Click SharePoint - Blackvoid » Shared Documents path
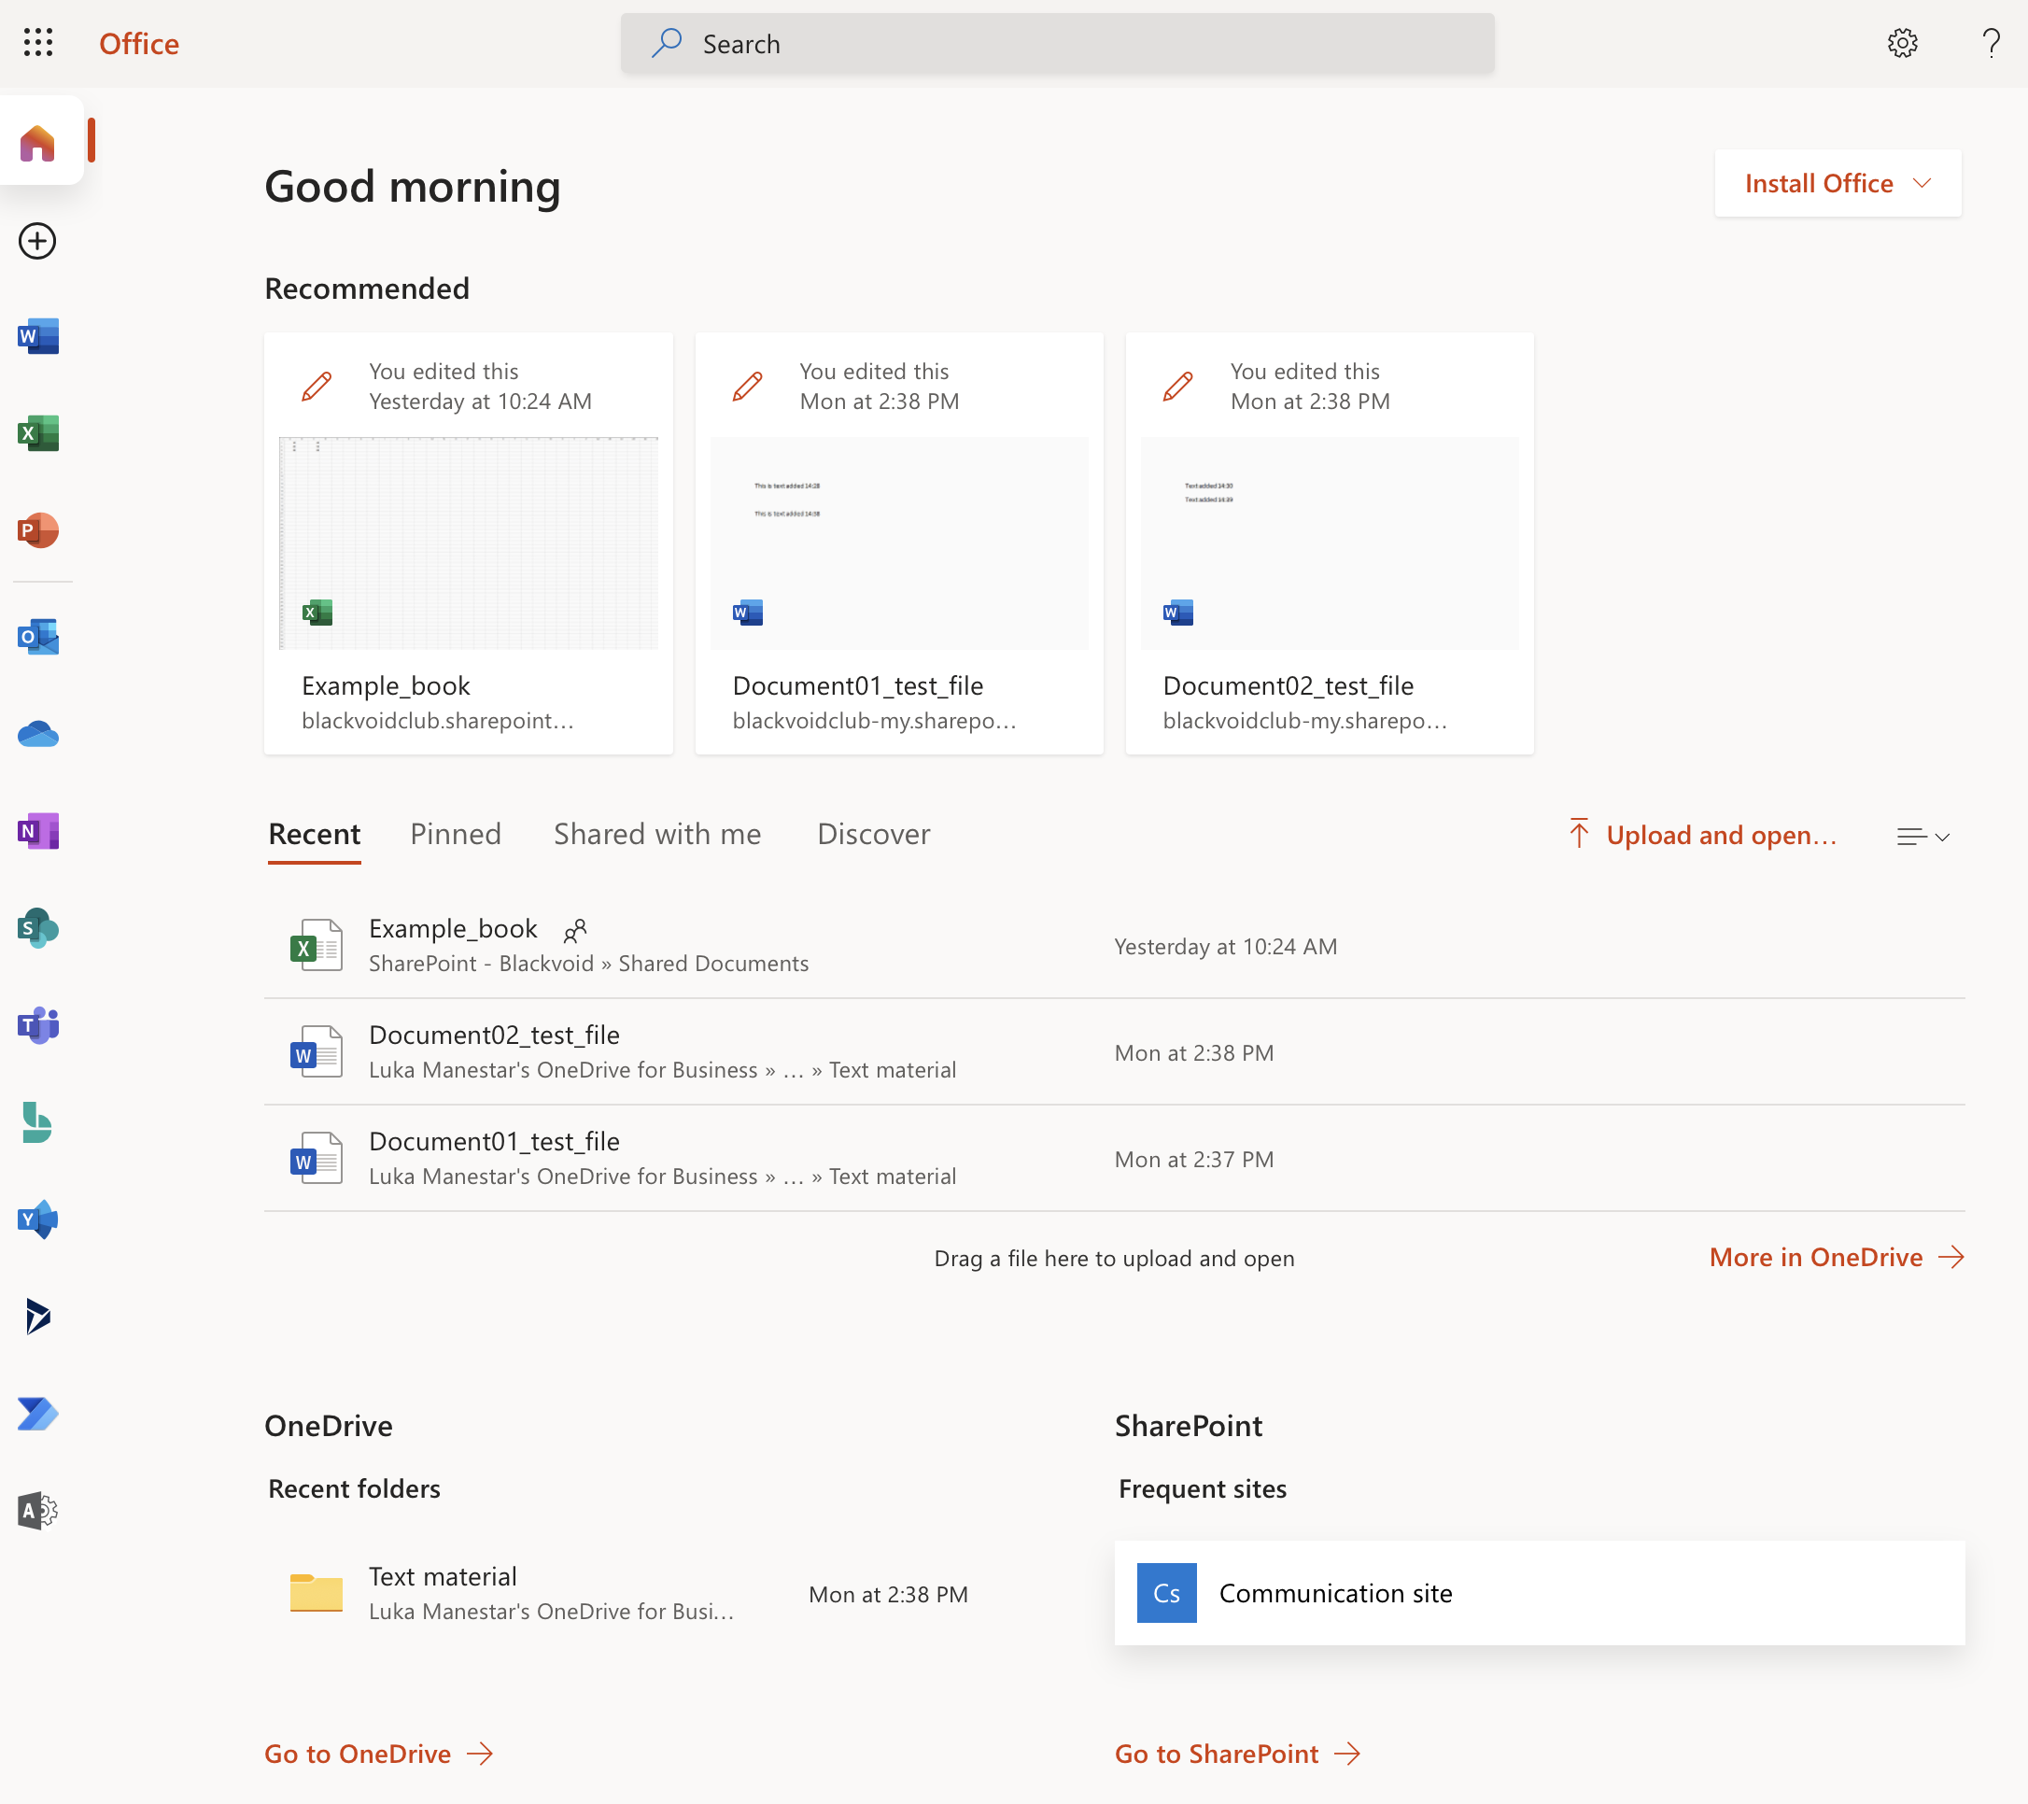2028x1804 pixels. (588, 964)
